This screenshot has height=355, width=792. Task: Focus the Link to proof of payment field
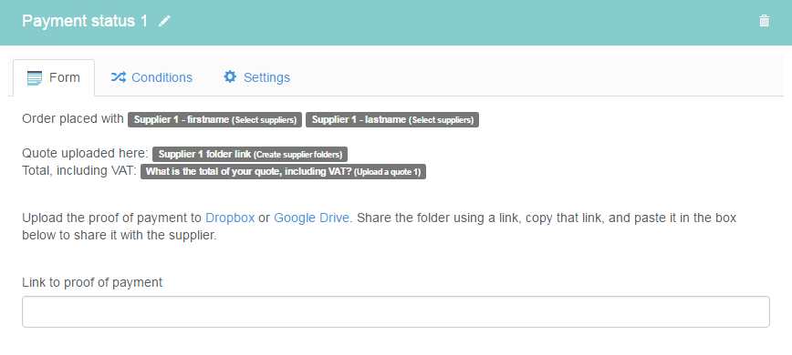point(395,311)
